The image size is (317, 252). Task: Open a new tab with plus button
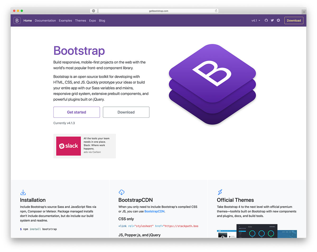[304, 12]
